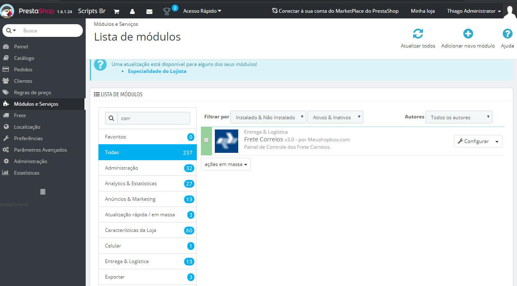Click the Frete Correios module logo
Image resolution: width=517 pixels, height=286 pixels.
click(226, 141)
